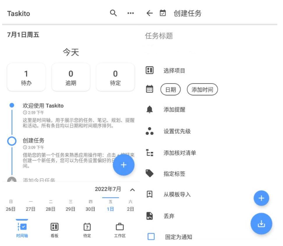Click the 7月1日周五 date heading
This screenshot has height=246, width=283.
coord(23,35)
